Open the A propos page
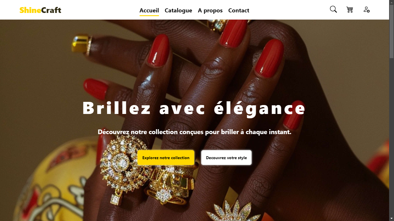 click(210, 10)
